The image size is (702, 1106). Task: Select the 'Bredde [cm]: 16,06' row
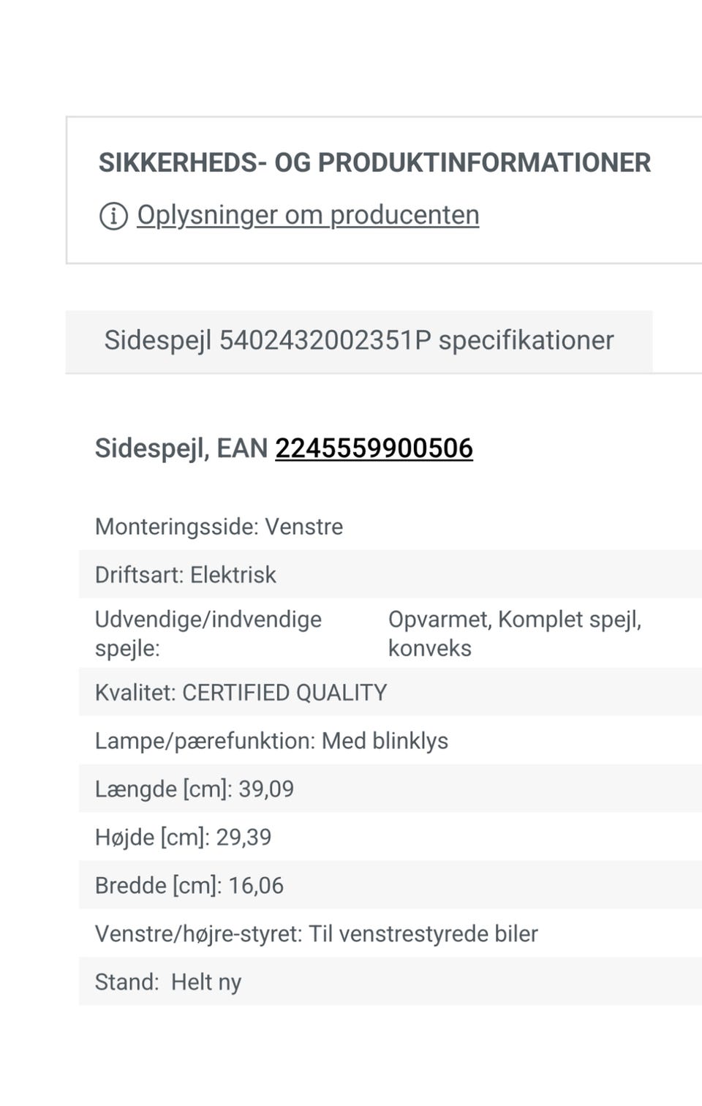tap(189, 886)
